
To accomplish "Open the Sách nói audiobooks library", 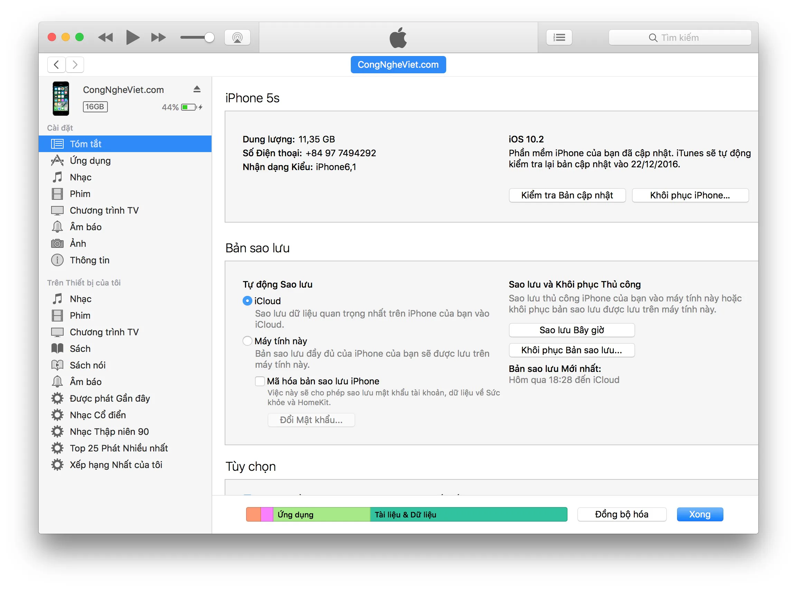I will coord(125,365).
